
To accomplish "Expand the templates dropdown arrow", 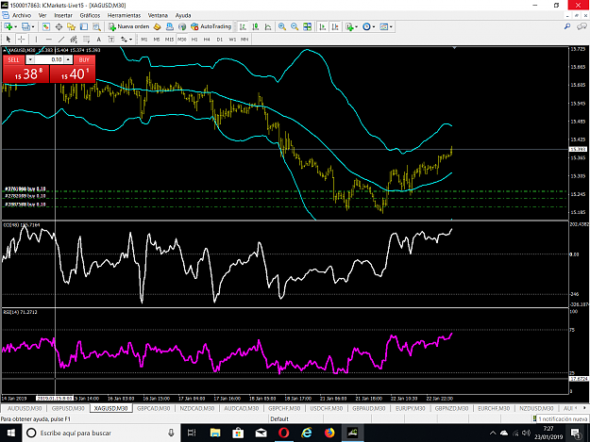I will (x=391, y=26).
